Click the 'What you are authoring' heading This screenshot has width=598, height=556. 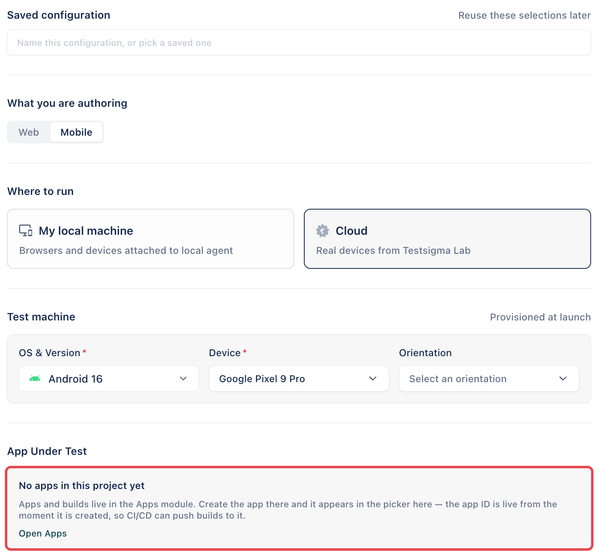click(x=67, y=103)
